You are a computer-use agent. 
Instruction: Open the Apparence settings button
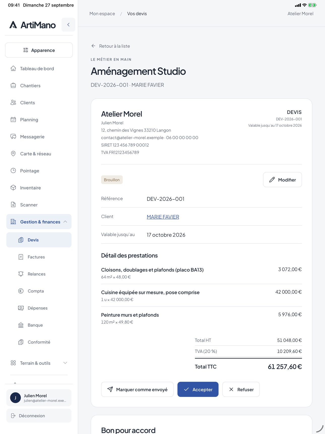(x=39, y=50)
